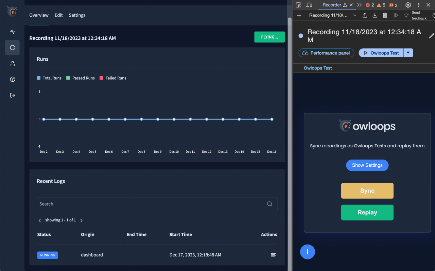435x271 pixels.
Task: Go to previous page of logs
Action: tap(40, 221)
